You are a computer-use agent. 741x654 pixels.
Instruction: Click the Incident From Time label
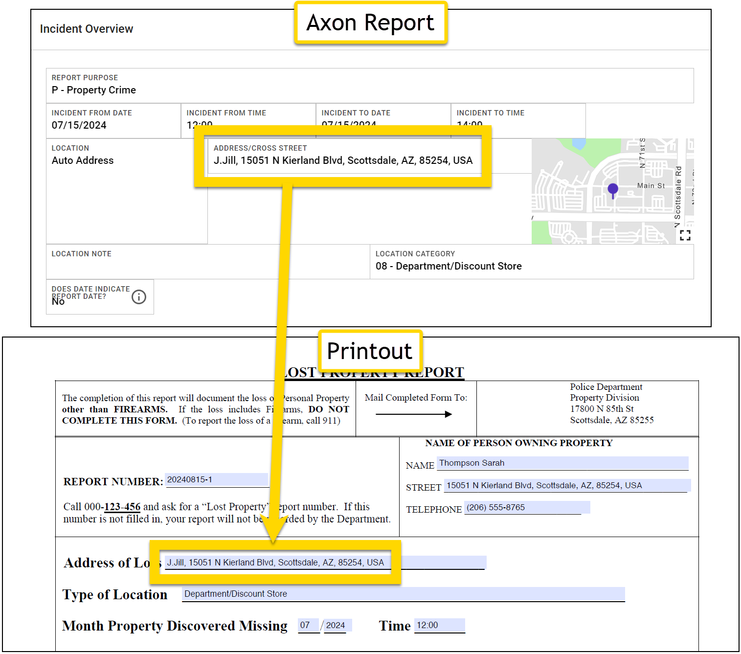pos(226,113)
